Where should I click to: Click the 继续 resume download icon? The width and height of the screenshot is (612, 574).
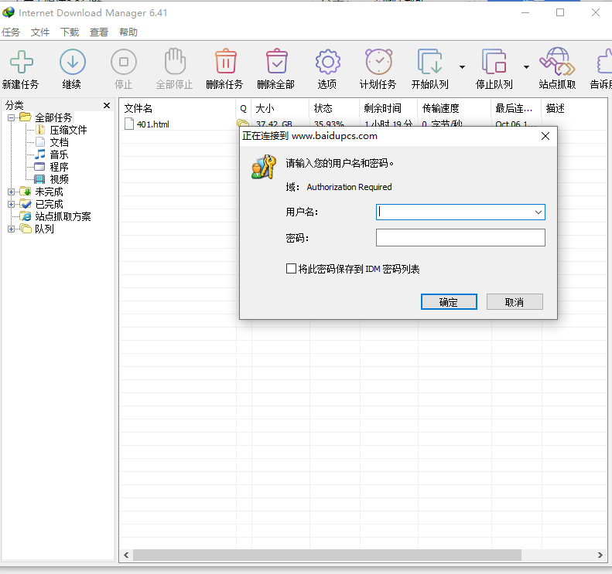tap(73, 62)
